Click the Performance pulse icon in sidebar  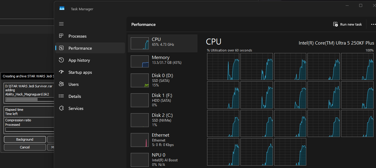point(61,48)
